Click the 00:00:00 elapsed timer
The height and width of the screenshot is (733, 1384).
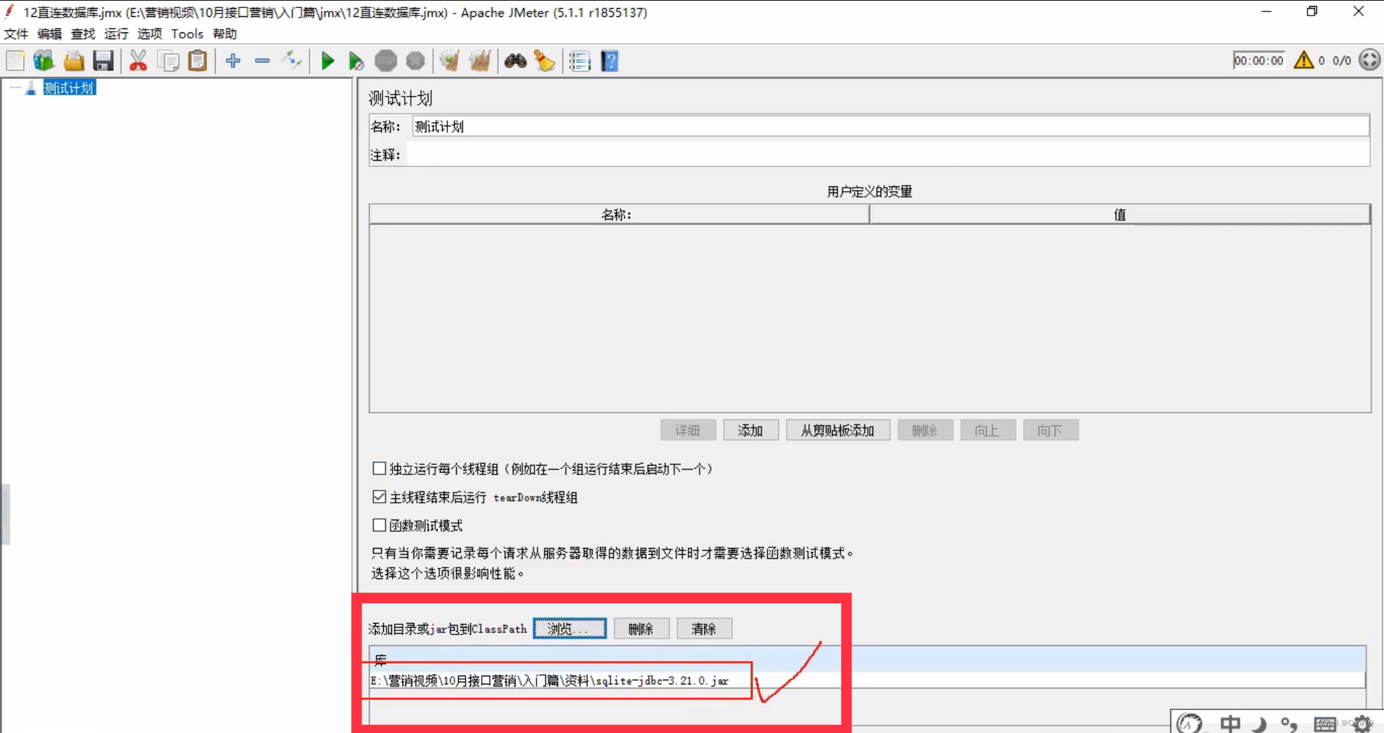1258,60
